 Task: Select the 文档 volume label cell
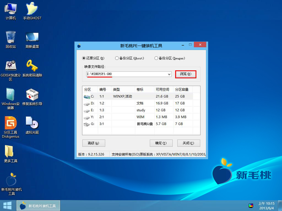[x=140, y=103]
